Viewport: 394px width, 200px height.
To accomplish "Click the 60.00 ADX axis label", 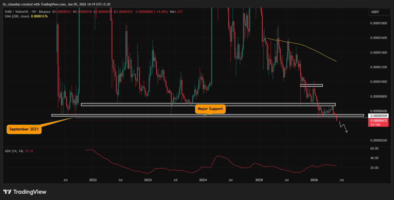I will [x=375, y=148].
